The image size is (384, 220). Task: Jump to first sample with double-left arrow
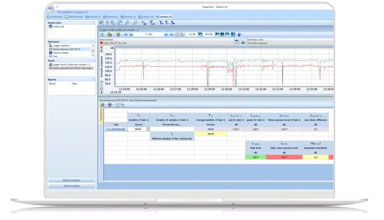coord(126,34)
